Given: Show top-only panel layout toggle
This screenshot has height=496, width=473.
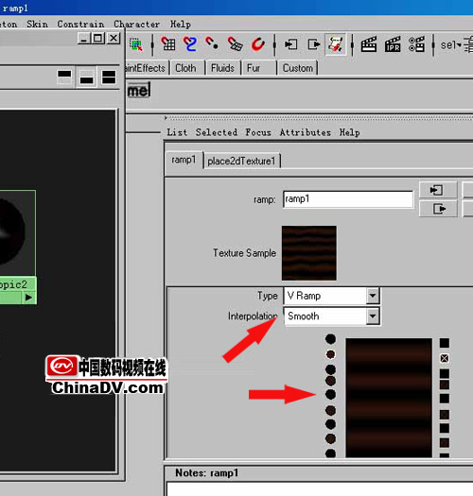Looking at the screenshot, I should [64, 77].
